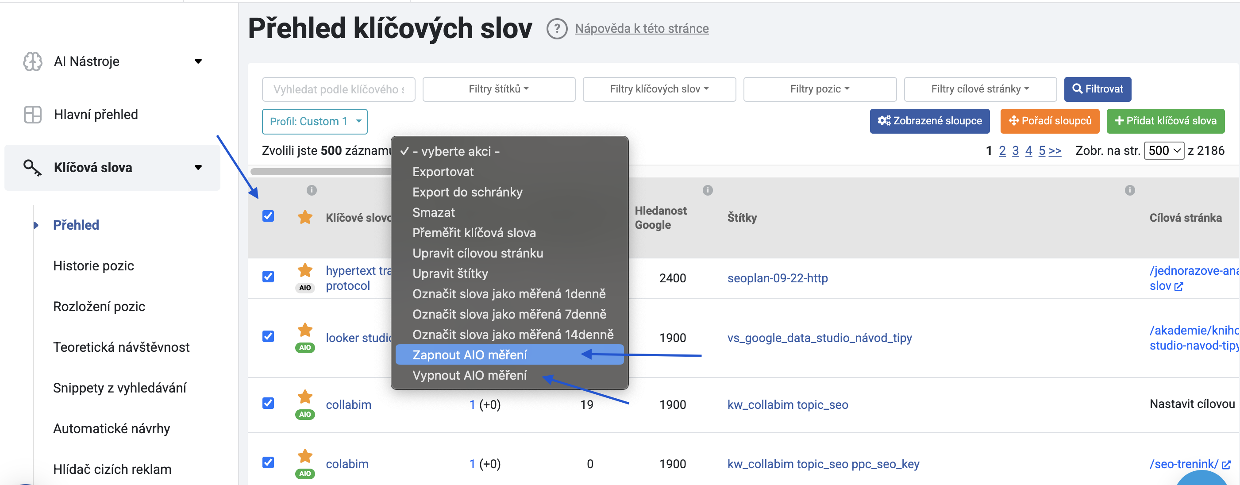The image size is (1240, 485).
Task: Click the Hlavní přehled dashboard icon
Action: [x=33, y=115]
